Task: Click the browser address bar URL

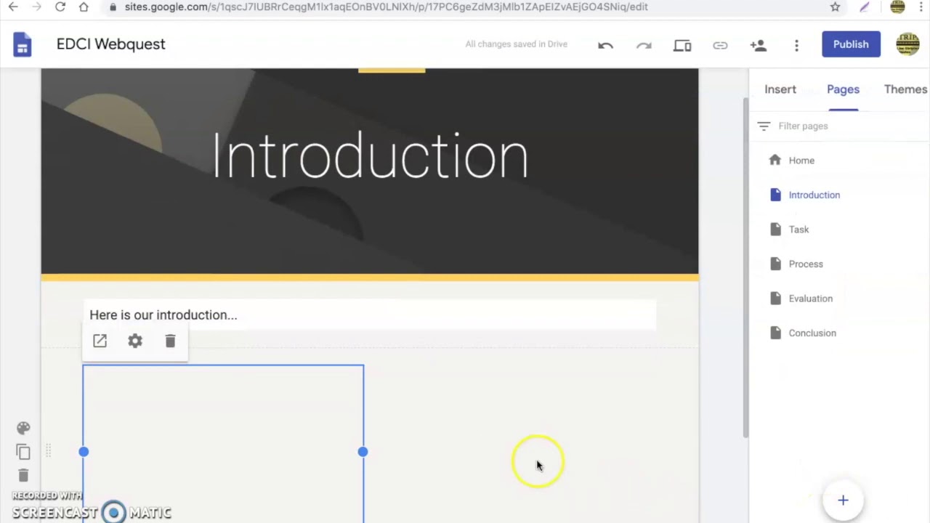Action: [386, 7]
